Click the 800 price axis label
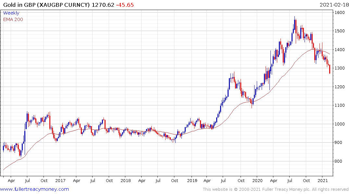Screen dimensions: 349x194 [339, 161]
